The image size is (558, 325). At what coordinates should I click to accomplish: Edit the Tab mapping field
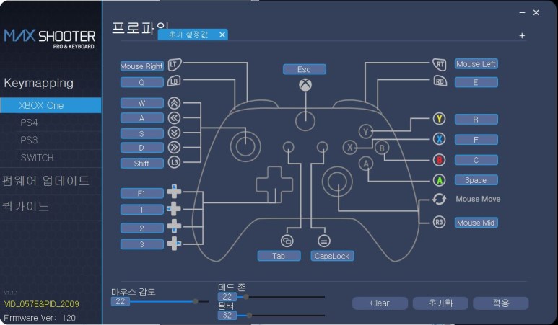pos(279,256)
